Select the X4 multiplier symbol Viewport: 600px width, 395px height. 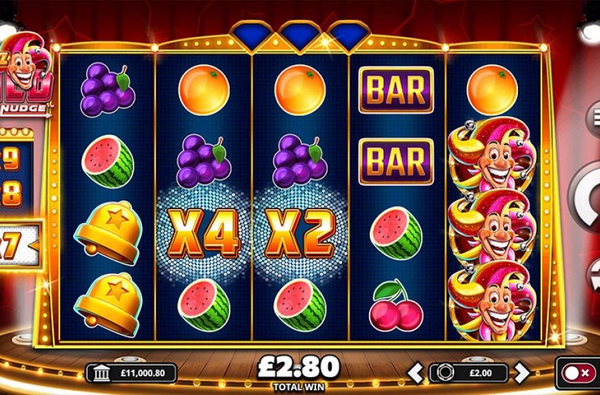pos(203,233)
